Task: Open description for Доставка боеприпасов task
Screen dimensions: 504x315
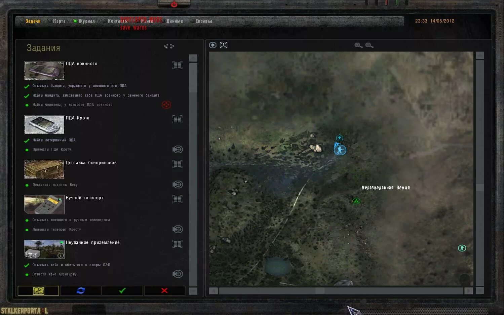Action: click(x=178, y=164)
